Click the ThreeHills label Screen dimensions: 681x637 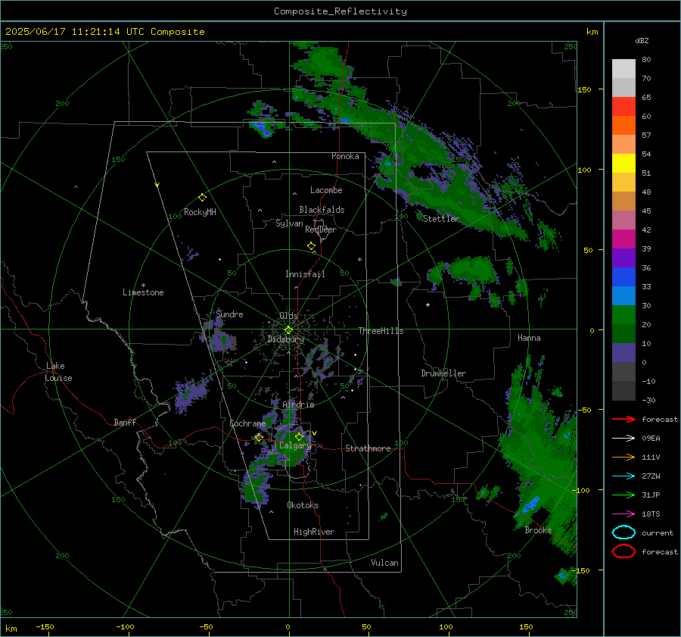point(381,331)
